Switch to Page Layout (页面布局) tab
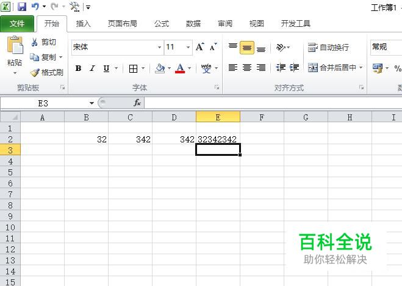402x286 pixels. click(x=122, y=24)
